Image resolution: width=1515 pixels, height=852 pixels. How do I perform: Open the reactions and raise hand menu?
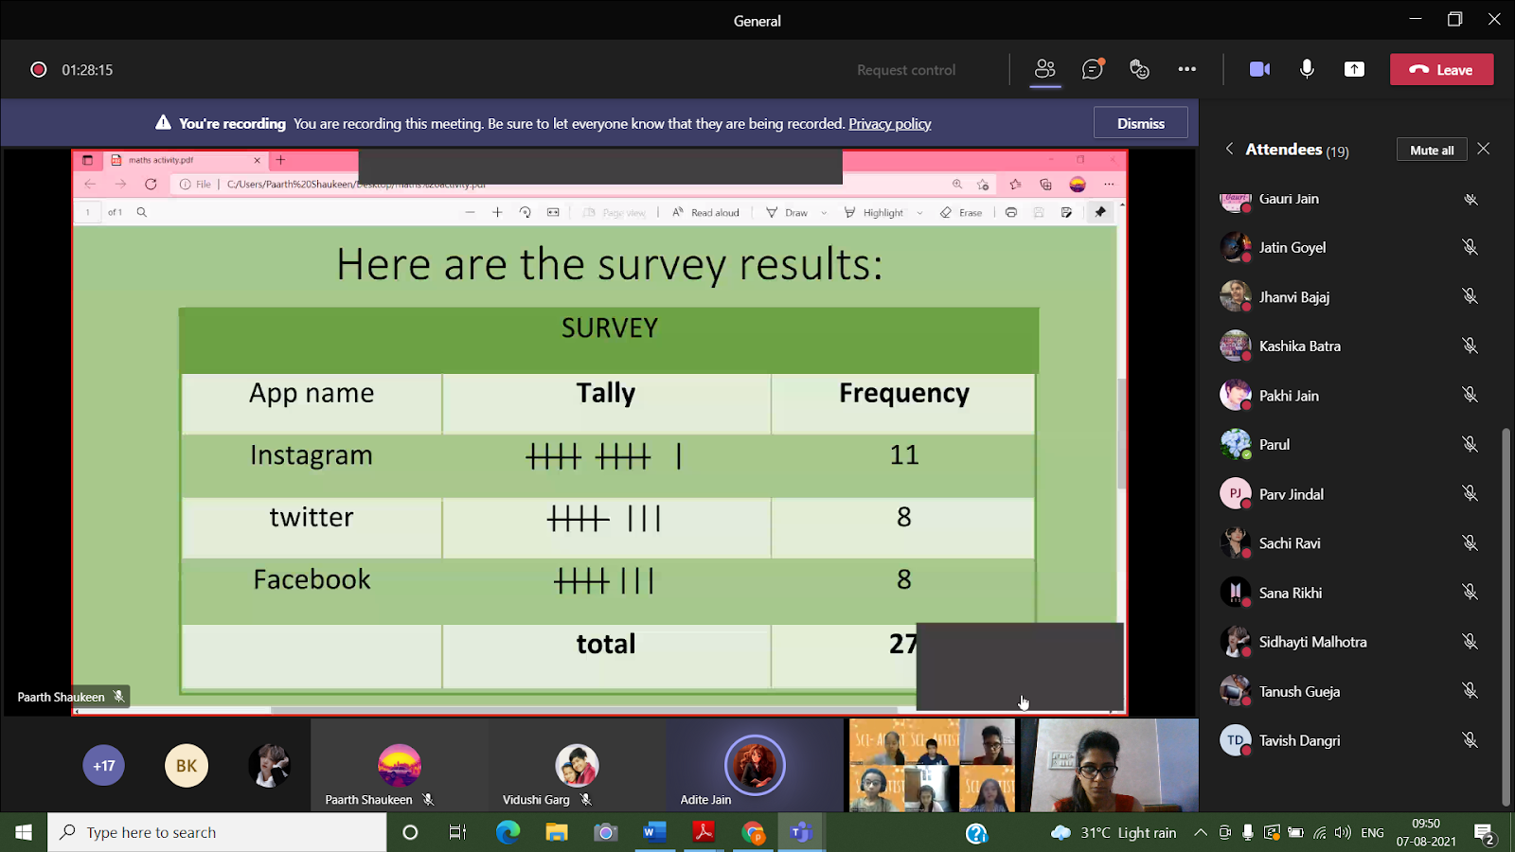(1139, 69)
